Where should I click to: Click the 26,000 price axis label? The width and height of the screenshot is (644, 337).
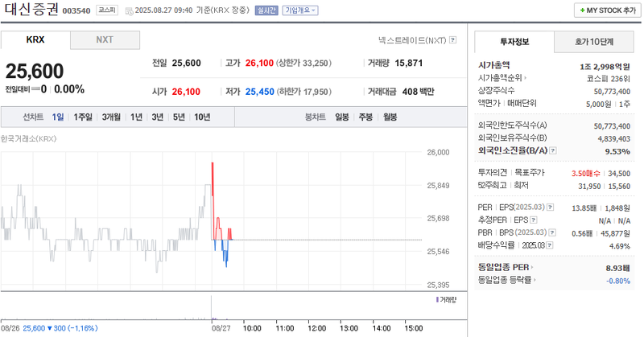(438, 152)
